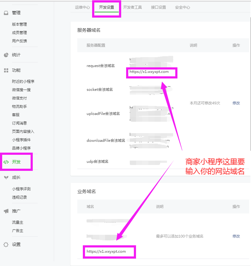251x266 pixels.
Task: Click 修改 link for 业务域名
Action: click(236, 236)
